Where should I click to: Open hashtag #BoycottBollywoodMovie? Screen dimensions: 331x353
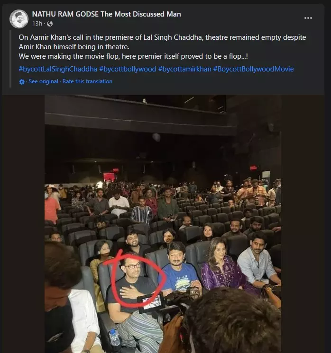253,69
